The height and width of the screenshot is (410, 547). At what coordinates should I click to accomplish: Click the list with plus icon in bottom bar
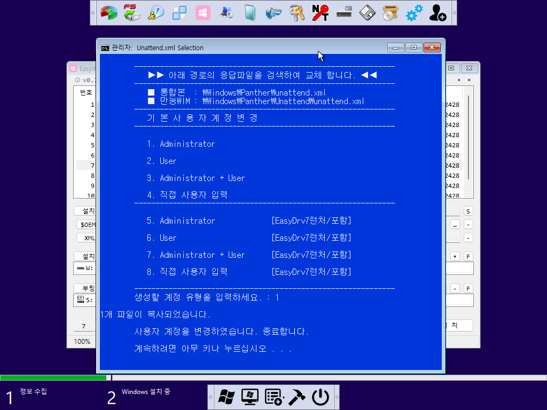tap(273, 397)
